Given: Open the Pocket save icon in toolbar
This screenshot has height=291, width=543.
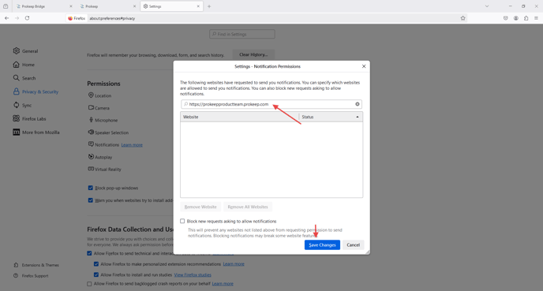Looking at the screenshot, I should [x=506, y=18].
